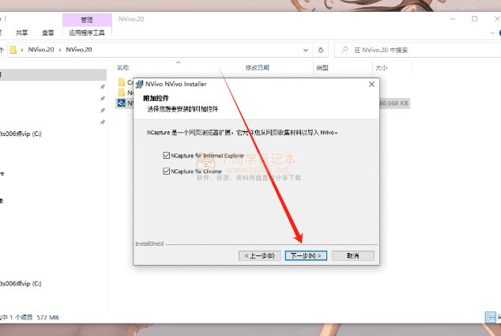Select the second folder icon in list
Viewport: 501px width, 336px height.
point(122,92)
